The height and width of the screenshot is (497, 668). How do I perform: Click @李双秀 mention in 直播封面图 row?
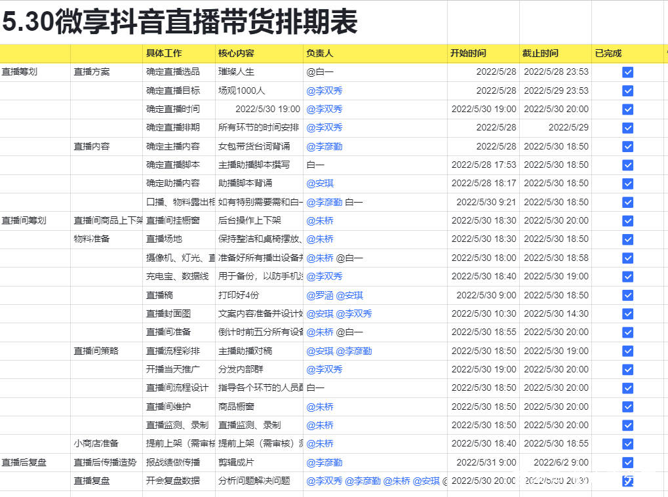pos(354,313)
